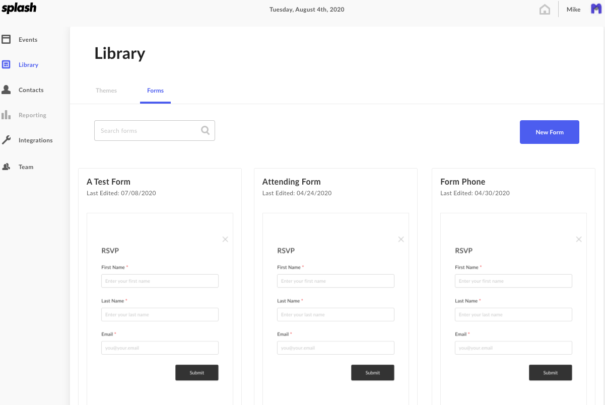Click 'Last Edited: 04/24/2020' text
Image resolution: width=605 pixels, height=405 pixels.
click(297, 193)
